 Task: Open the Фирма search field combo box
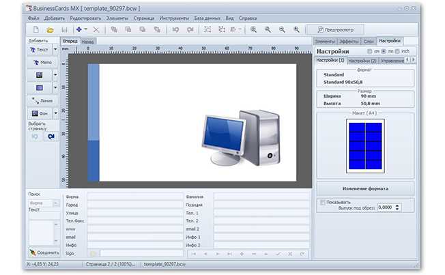(x=42, y=203)
